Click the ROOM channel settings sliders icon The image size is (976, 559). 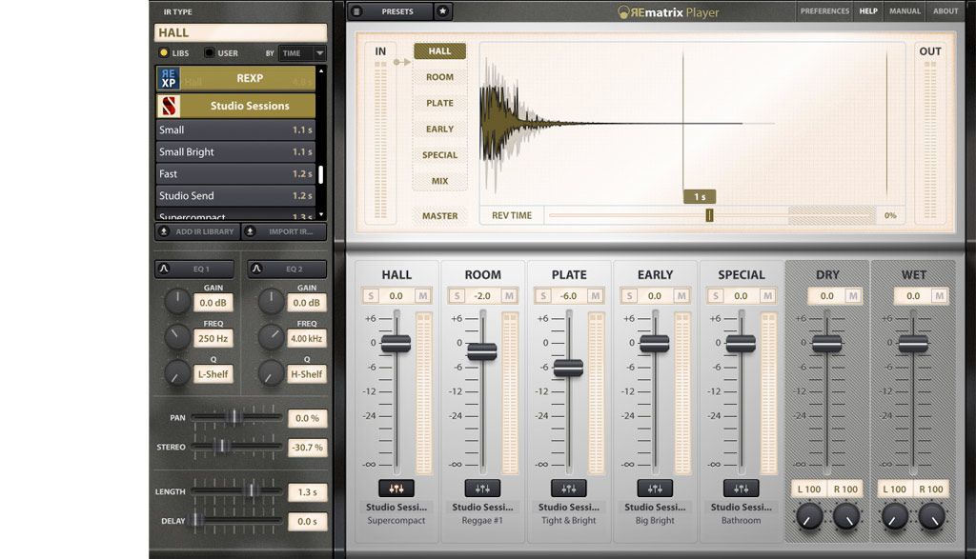(x=482, y=489)
